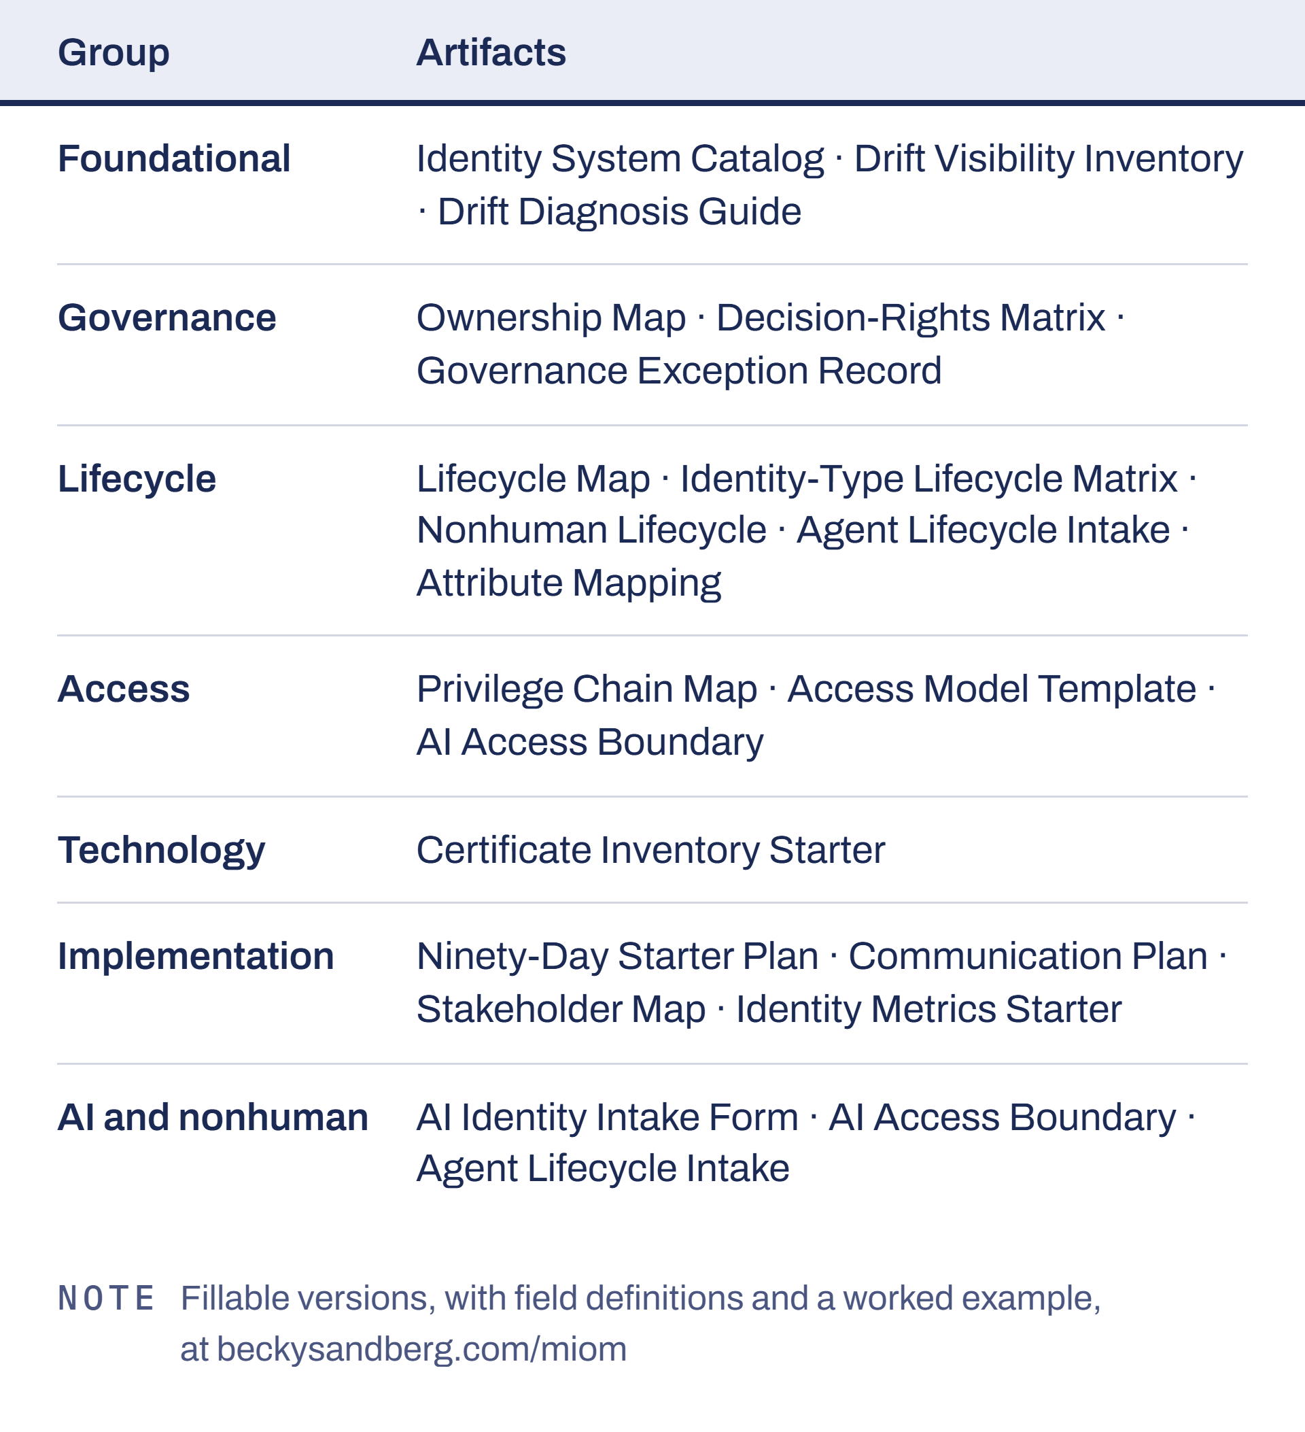Click Drift Diagnosis Guide text
Screen dimensions: 1305x1432
619,211
